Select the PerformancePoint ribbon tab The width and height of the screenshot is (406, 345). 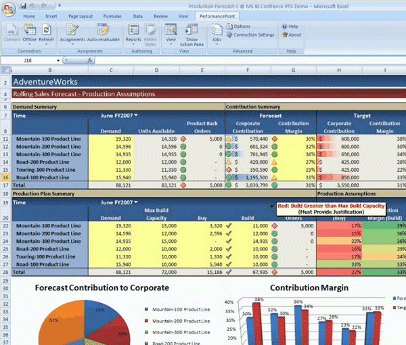click(x=217, y=16)
